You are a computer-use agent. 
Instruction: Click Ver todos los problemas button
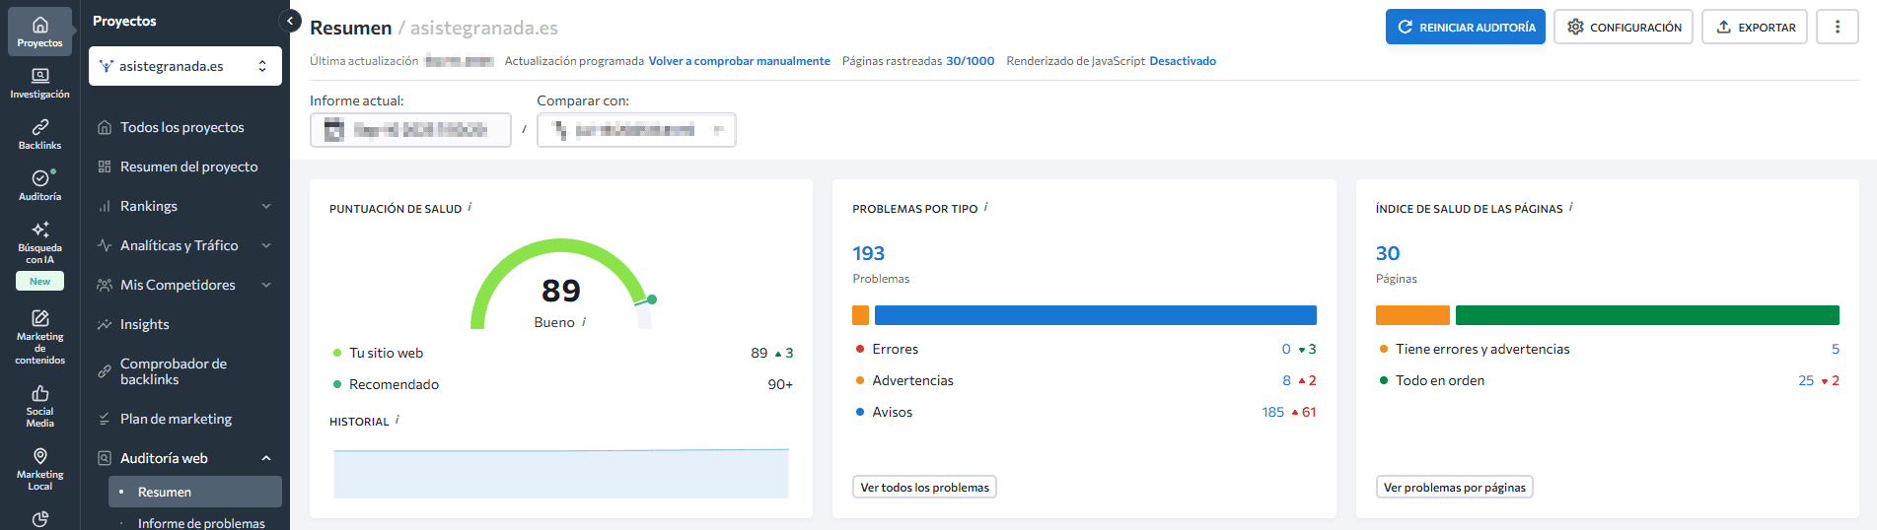[924, 488]
